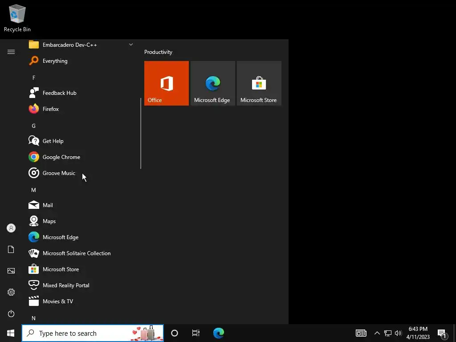Launch Google Chrome from the app list
This screenshot has width=456, height=342.
point(81,157)
